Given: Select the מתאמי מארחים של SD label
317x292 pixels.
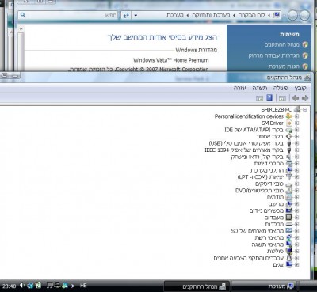Looking at the screenshot, I should click(258, 231).
